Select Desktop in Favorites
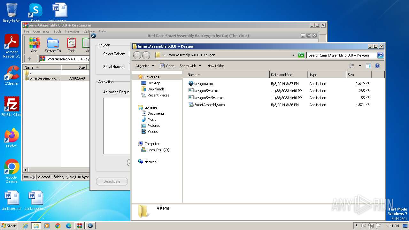 [x=154, y=83]
